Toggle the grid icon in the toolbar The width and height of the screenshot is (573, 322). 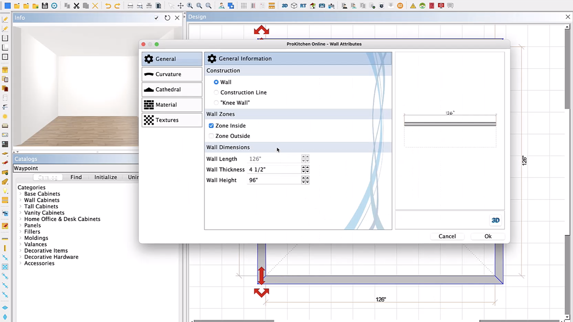tap(244, 6)
